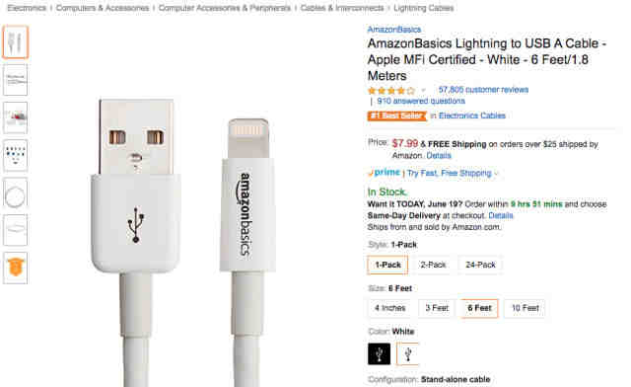Open the AmazonBasics brand link
Viewport: 631px width, 387px height.
(x=394, y=30)
